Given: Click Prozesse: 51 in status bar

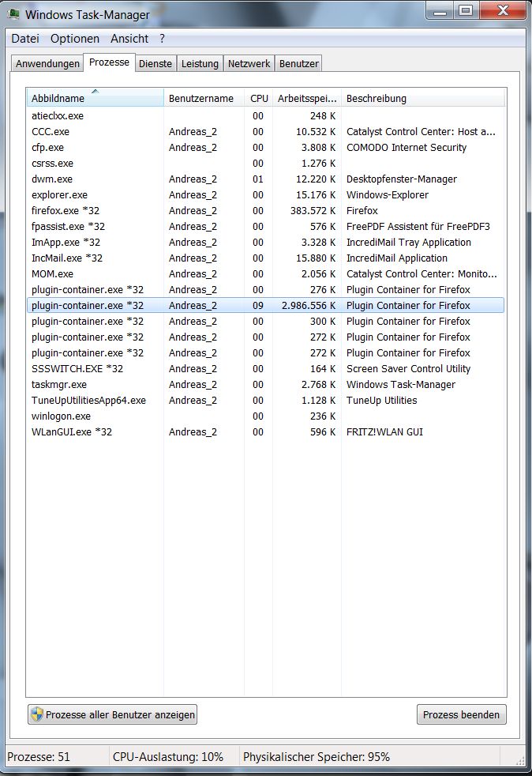Looking at the screenshot, I should (x=39, y=757).
